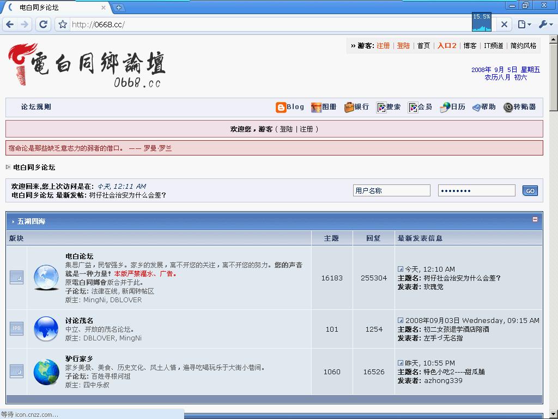Select IT频道 in the top navigation
The width and height of the screenshot is (558, 419).
point(493,46)
